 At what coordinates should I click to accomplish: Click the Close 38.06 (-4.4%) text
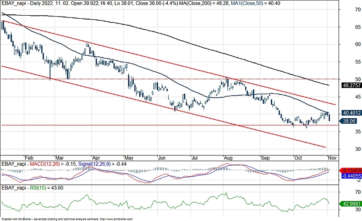point(157,3)
